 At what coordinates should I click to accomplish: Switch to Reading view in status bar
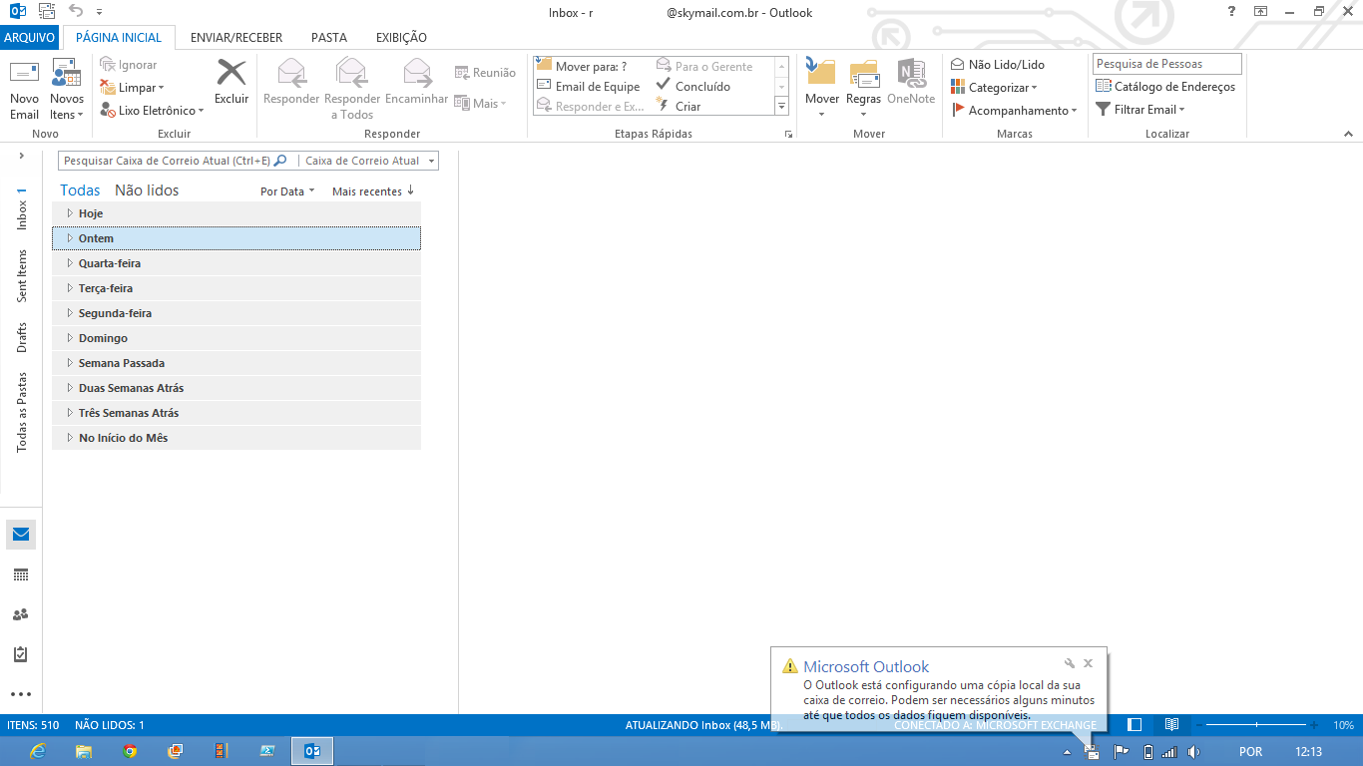coord(1172,725)
